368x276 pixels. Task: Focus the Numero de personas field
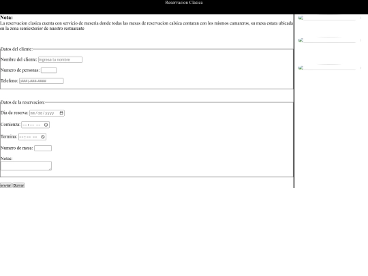tap(48, 70)
